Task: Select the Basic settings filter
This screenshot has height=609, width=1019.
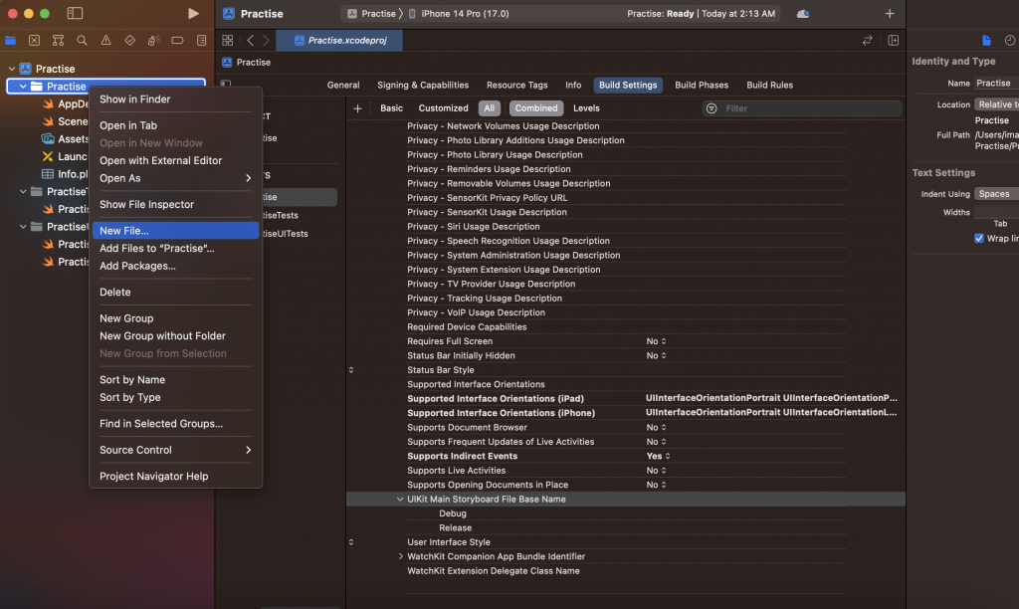Action: pos(391,108)
